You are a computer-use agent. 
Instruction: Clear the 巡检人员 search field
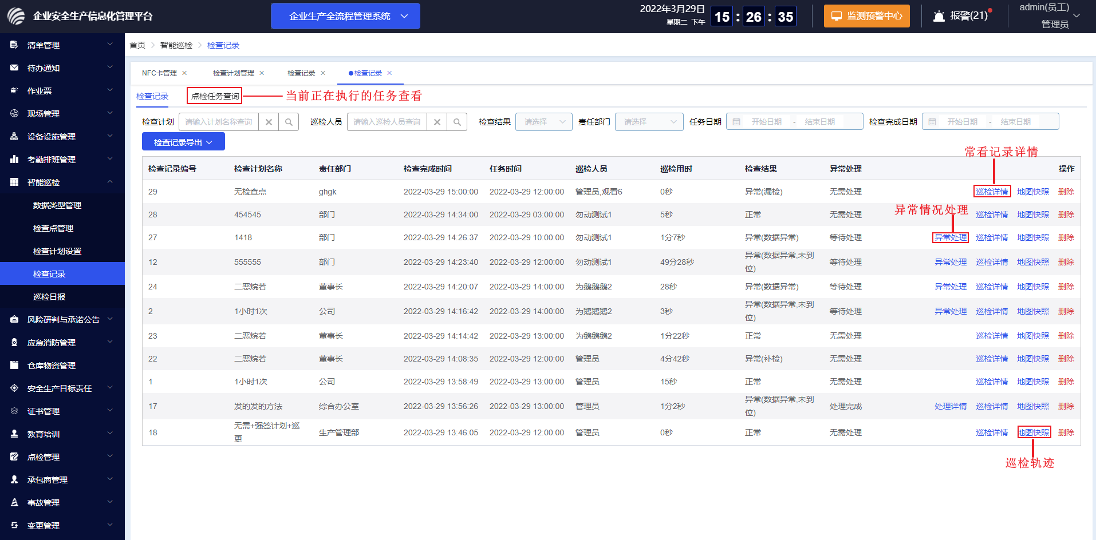[437, 122]
